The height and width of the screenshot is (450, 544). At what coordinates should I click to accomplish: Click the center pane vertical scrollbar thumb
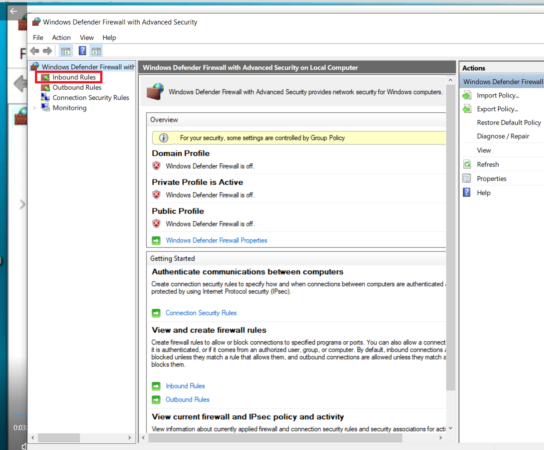click(x=450, y=238)
